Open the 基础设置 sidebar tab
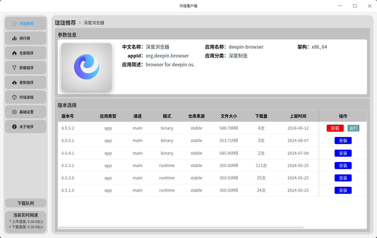Image resolution: width=377 pixels, height=238 pixels. pyautogui.click(x=26, y=112)
